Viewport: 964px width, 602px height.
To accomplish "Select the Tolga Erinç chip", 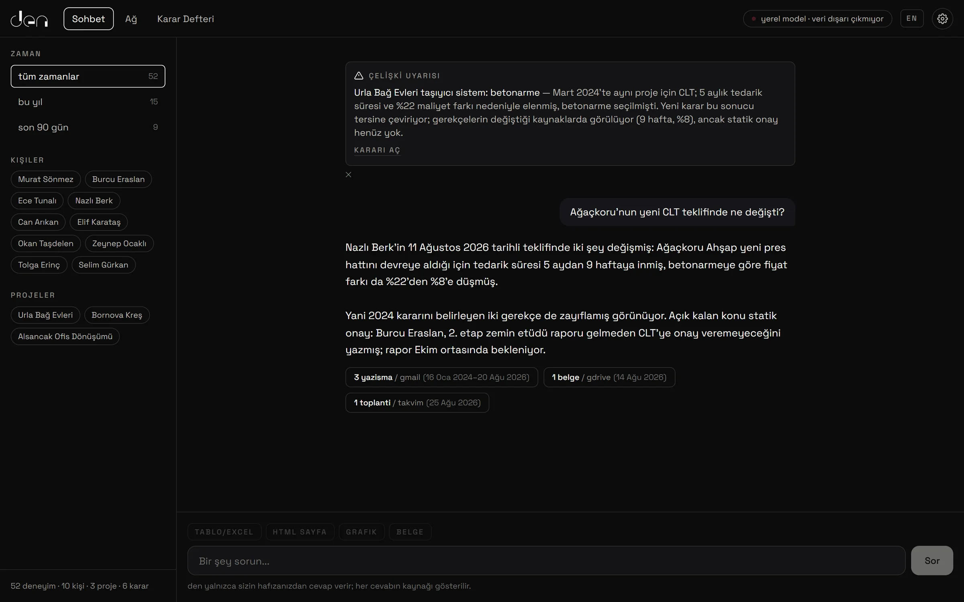I will pyautogui.click(x=39, y=265).
